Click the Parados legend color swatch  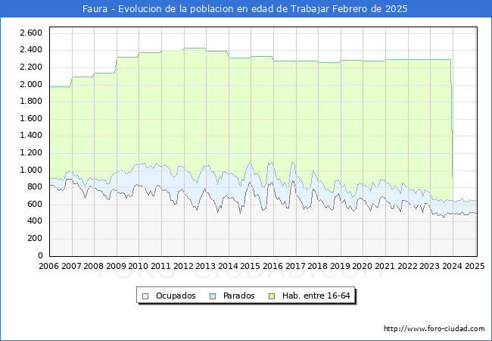point(213,296)
